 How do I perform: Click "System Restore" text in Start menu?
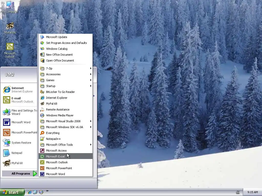tap(21, 143)
